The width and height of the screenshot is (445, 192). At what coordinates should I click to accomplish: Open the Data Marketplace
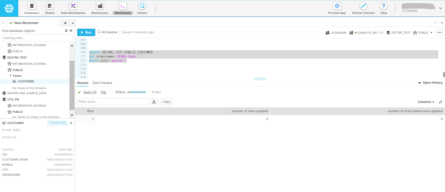pyautogui.click(x=73, y=8)
